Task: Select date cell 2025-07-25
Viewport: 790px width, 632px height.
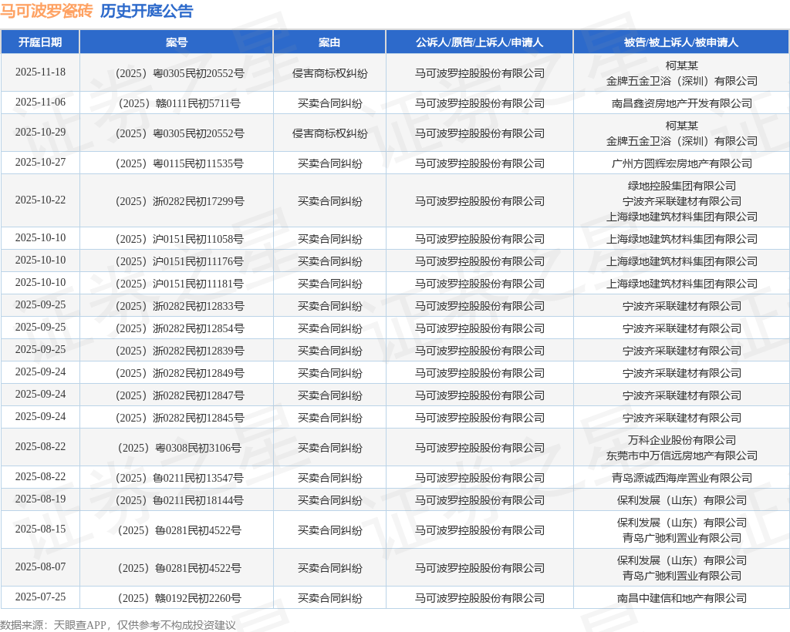Action: coord(40,597)
